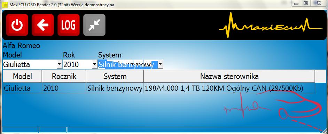Click the Nazwa sterownika column header

click(x=229, y=77)
